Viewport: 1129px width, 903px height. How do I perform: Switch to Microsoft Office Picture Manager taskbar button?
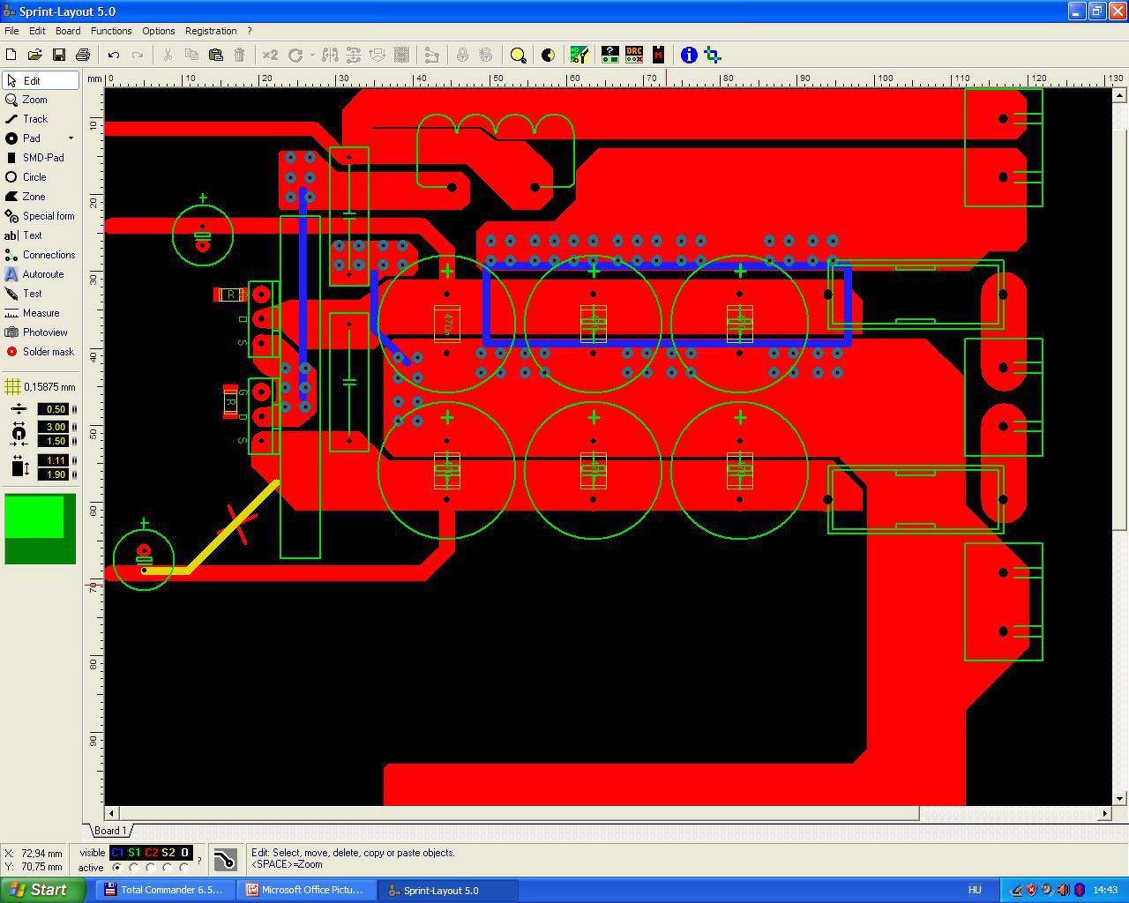click(306, 890)
